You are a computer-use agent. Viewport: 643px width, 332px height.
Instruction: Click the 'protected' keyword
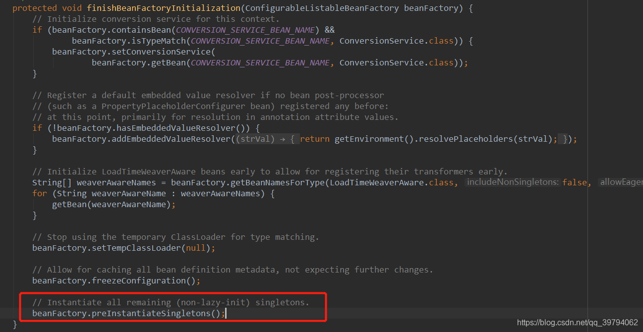35,8
